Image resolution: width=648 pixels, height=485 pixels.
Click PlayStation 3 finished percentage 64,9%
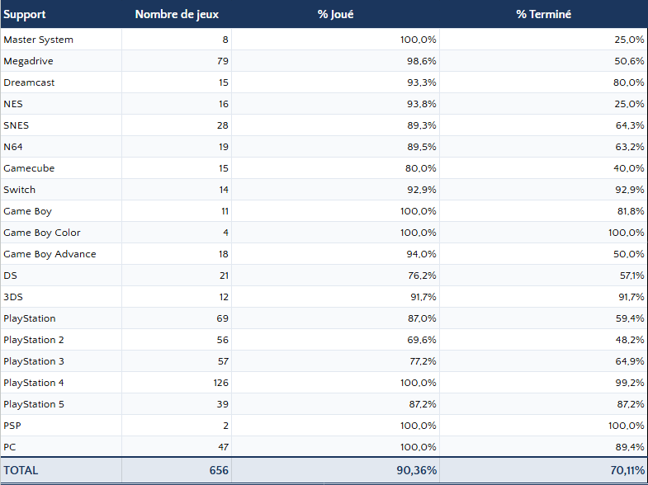point(630,361)
